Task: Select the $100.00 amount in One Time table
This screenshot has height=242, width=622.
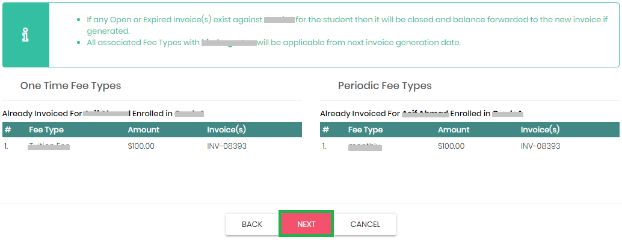Action: (141, 146)
